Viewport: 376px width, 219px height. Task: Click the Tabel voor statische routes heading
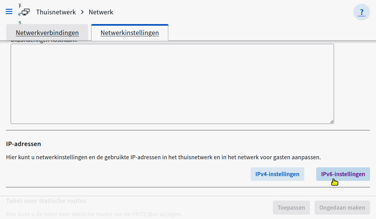tap(46, 201)
